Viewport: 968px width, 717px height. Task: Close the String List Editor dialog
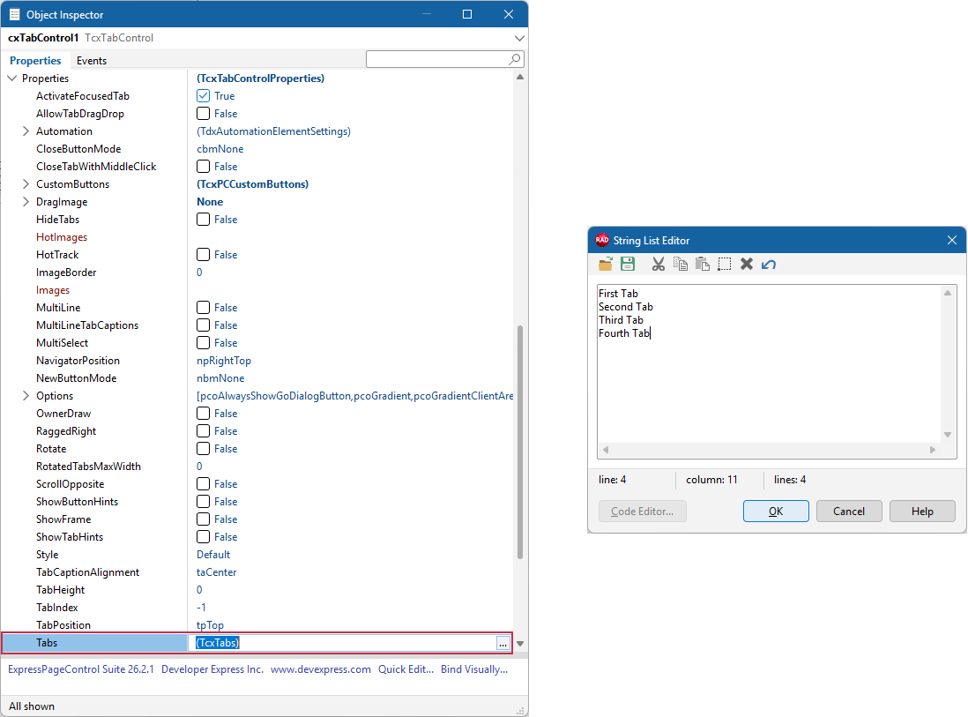coord(952,240)
